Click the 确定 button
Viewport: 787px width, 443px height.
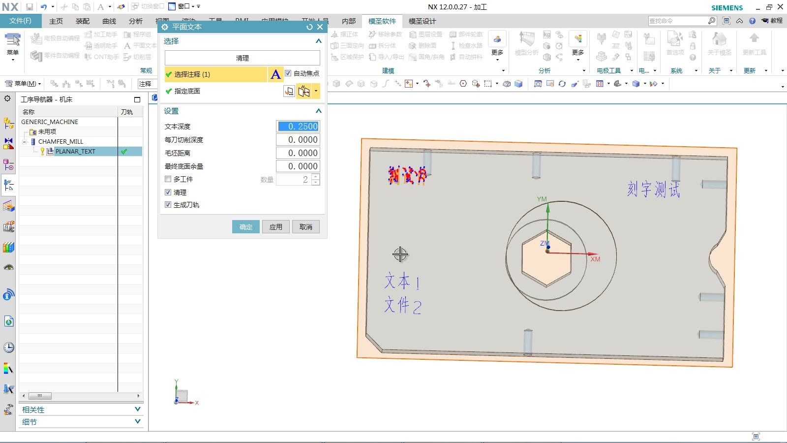[x=246, y=227]
